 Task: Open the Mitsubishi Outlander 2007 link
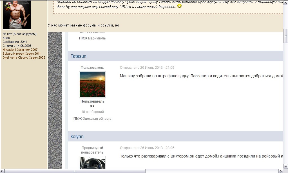(20, 50)
